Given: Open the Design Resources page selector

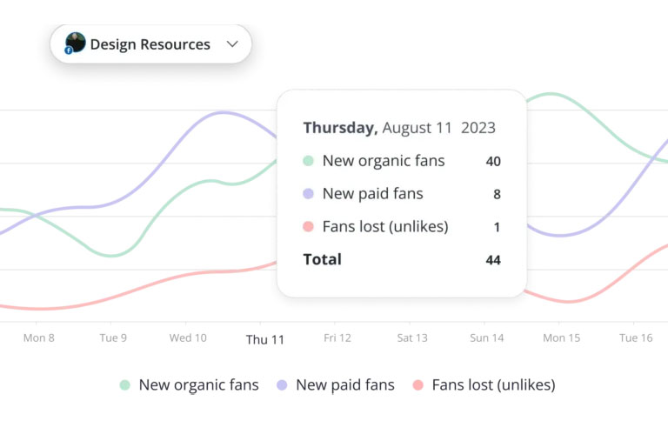Looking at the screenshot, I should coord(150,44).
